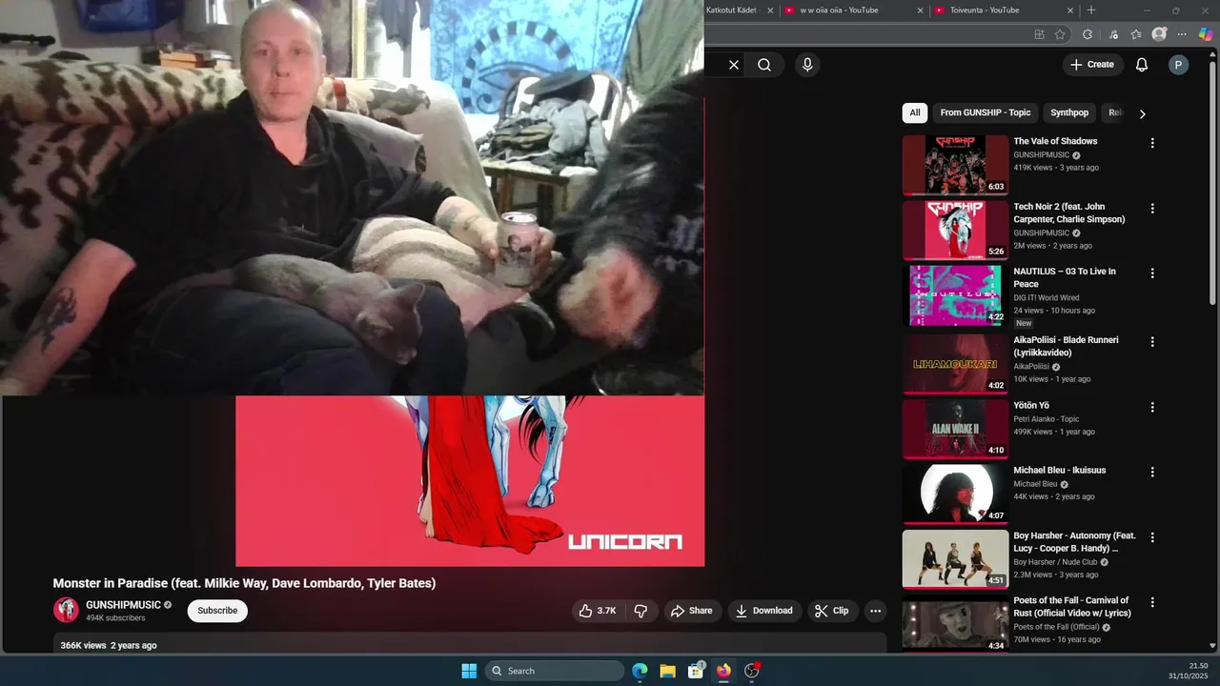Click the split screen icon in address bar

pos(1039,34)
